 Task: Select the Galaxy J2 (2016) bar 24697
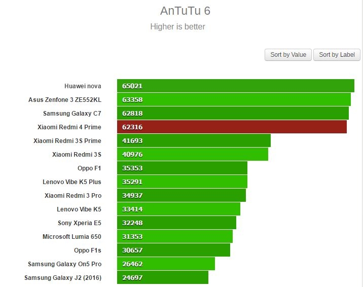(x=163, y=277)
